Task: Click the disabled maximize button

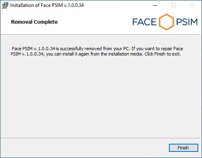Action: click(x=173, y=5)
